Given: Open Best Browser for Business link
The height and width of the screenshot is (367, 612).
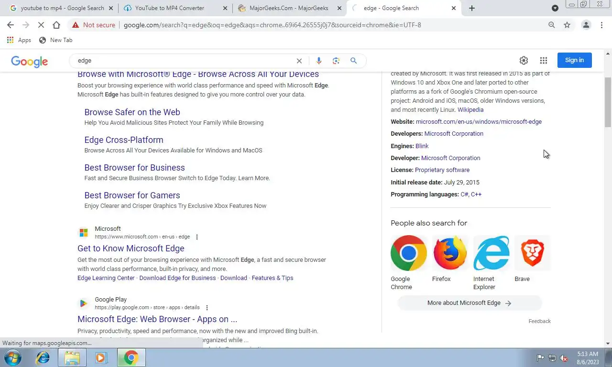Looking at the screenshot, I should 134,168.
